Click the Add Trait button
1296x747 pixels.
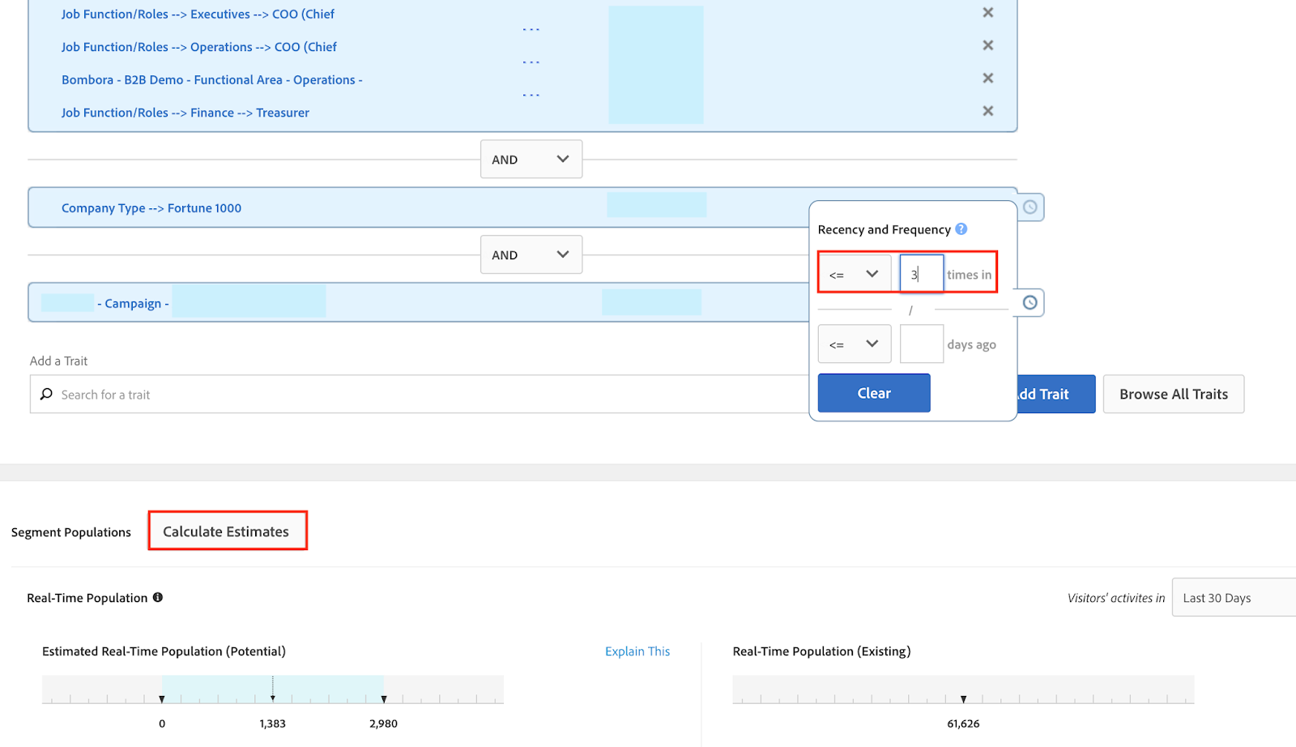(1055, 395)
